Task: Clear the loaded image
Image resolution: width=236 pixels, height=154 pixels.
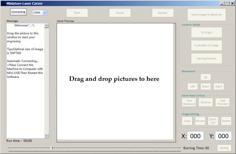Action: (x=187, y=121)
